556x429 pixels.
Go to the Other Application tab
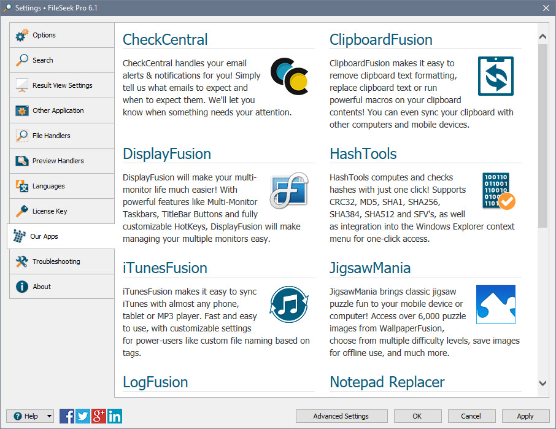pos(62,110)
